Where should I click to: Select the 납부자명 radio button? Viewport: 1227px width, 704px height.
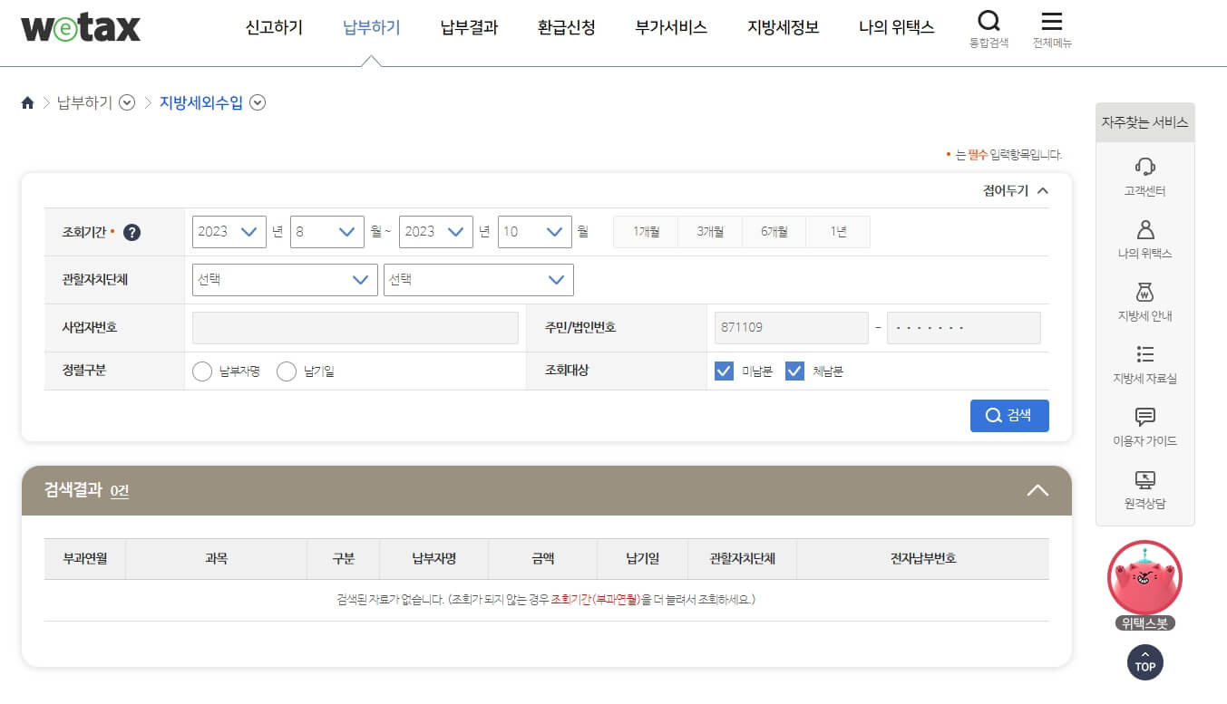(x=202, y=371)
